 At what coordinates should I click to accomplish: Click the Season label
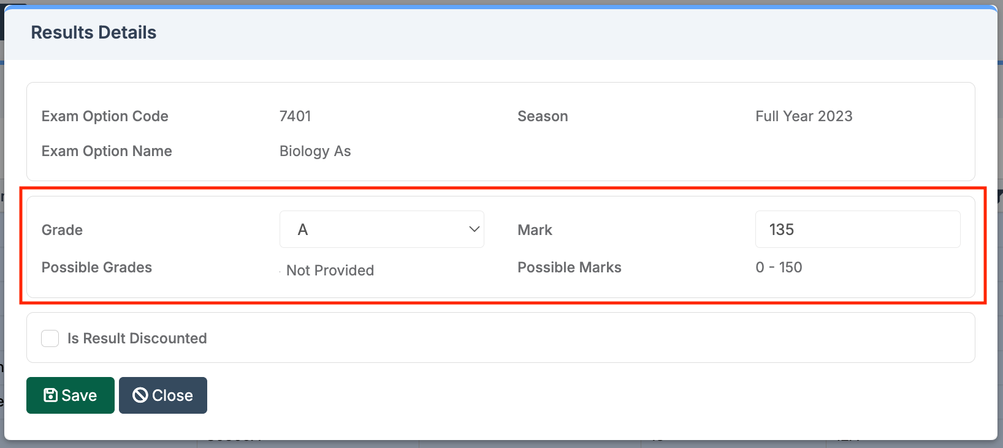coord(543,116)
